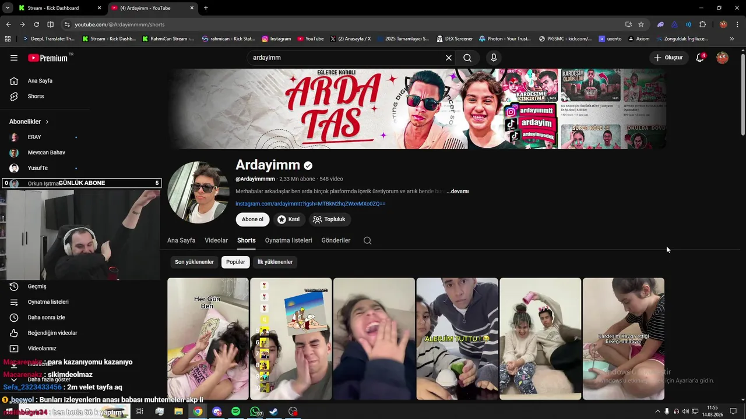Viewport: 746px width, 419px height.
Task: Open the 'Her Gün Ben' short
Action: click(x=208, y=339)
